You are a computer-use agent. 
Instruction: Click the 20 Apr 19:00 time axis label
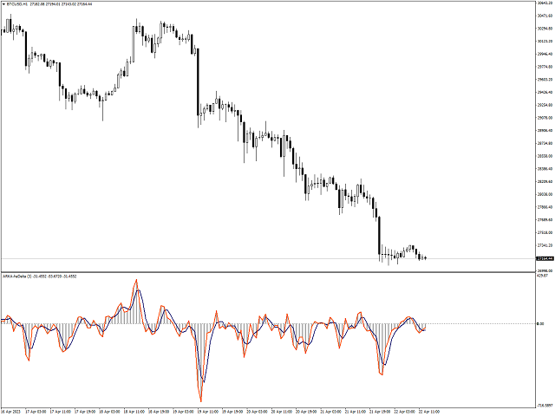306,412
